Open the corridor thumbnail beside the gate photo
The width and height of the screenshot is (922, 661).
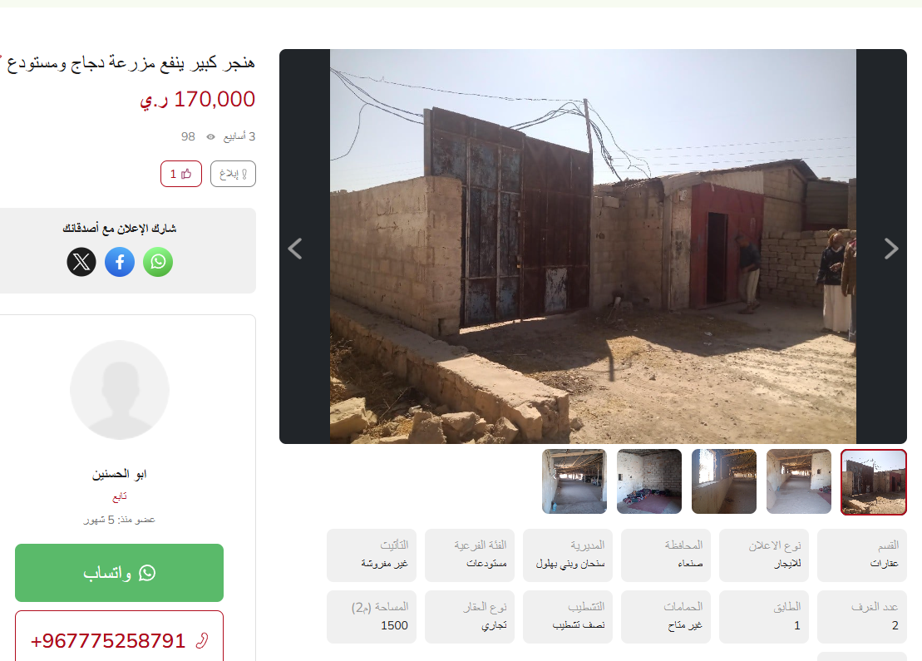798,481
